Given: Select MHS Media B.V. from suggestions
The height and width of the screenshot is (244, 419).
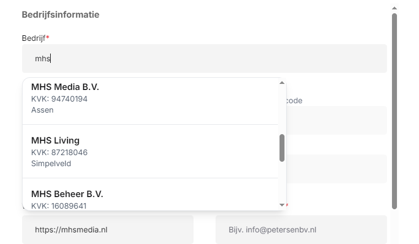Looking at the screenshot, I should (65, 87).
